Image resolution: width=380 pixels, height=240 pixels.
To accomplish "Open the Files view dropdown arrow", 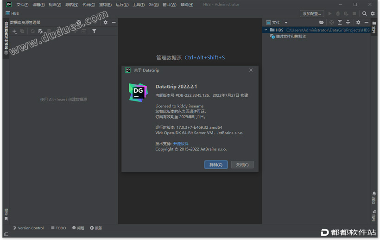I will [x=286, y=23].
